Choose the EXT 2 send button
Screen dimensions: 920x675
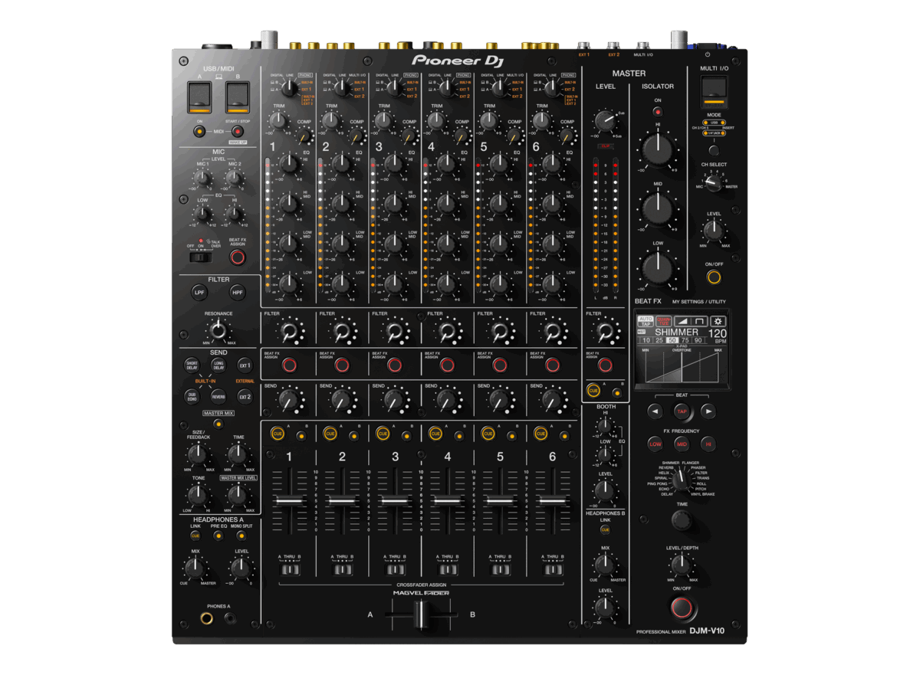click(x=245, y=396)
